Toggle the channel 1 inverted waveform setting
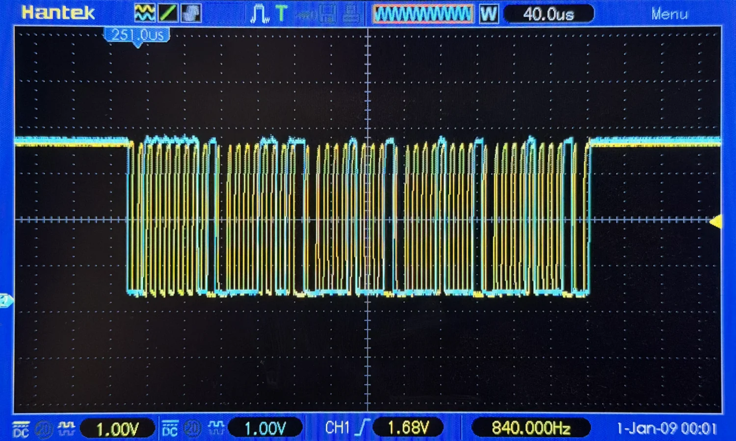This screenshot has height=441, width=736. tap(67, 427)
